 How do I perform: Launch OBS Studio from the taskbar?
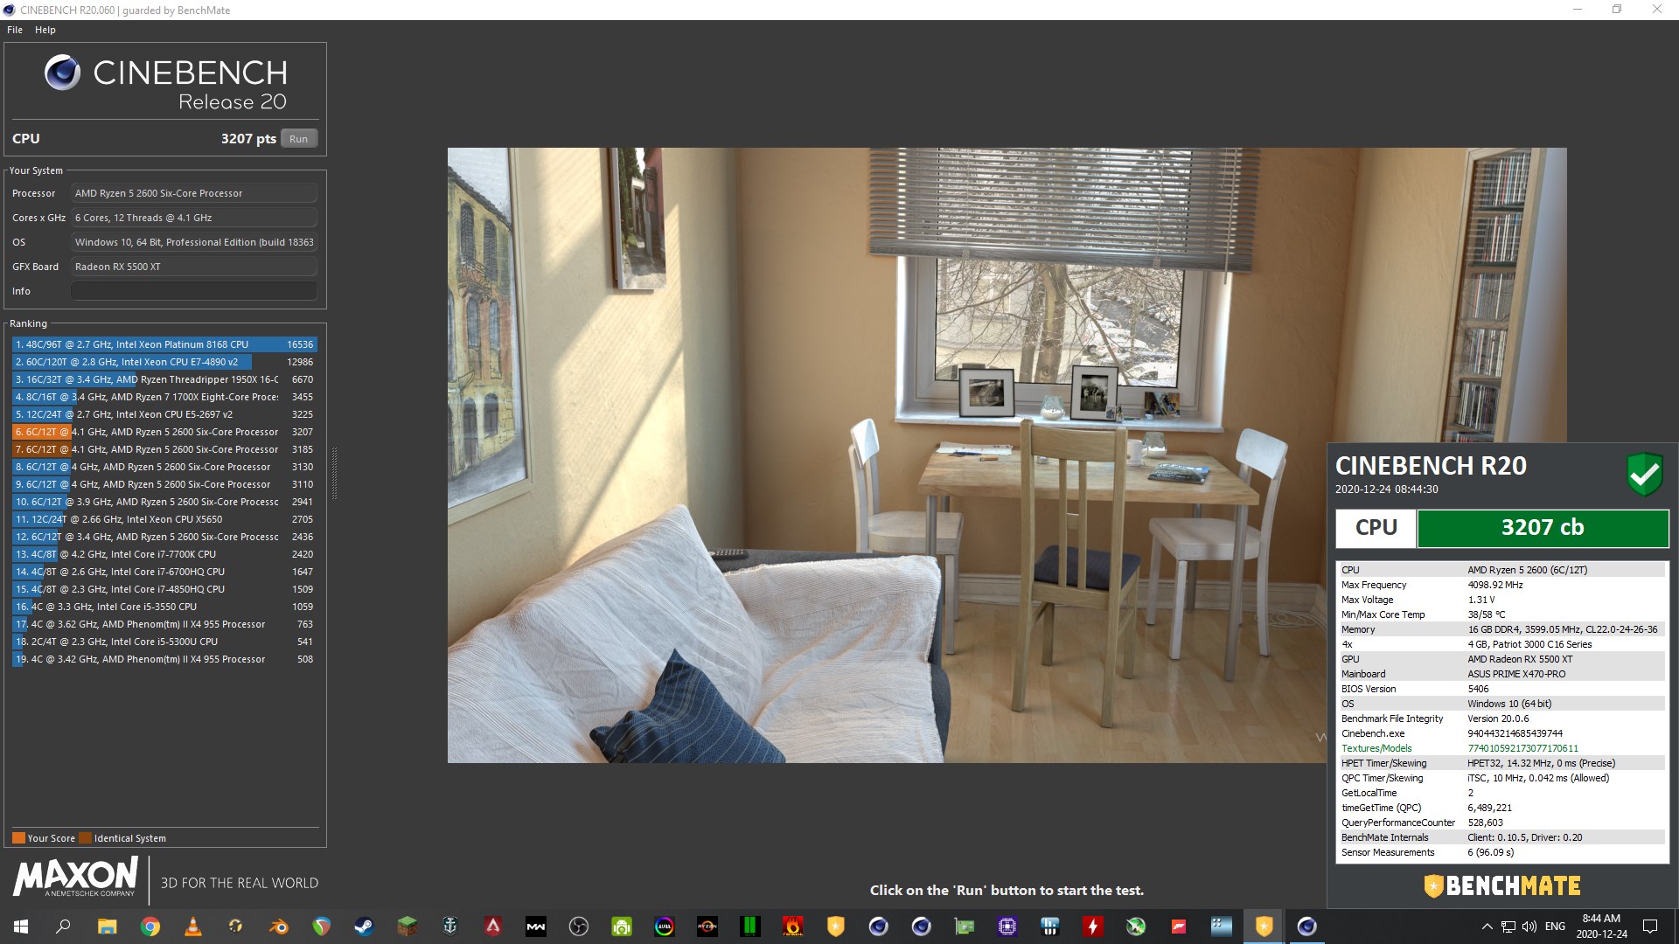[x=578, y=927]
